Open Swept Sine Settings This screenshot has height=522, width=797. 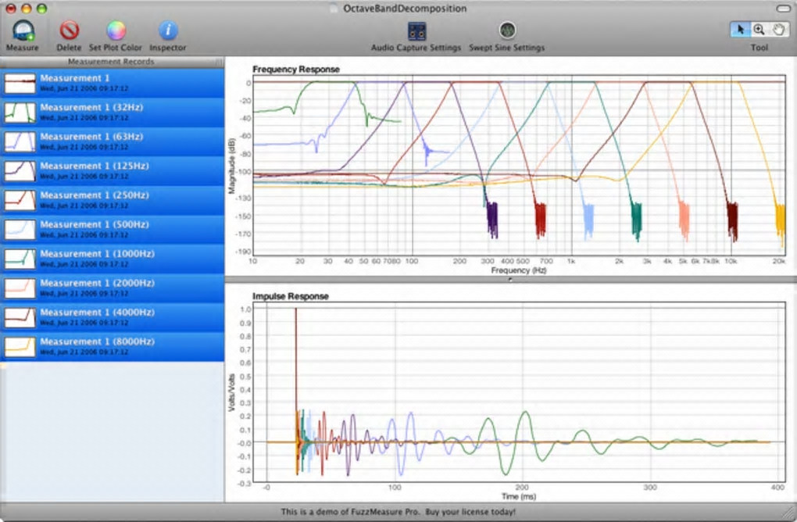click(x=507, y=31)
